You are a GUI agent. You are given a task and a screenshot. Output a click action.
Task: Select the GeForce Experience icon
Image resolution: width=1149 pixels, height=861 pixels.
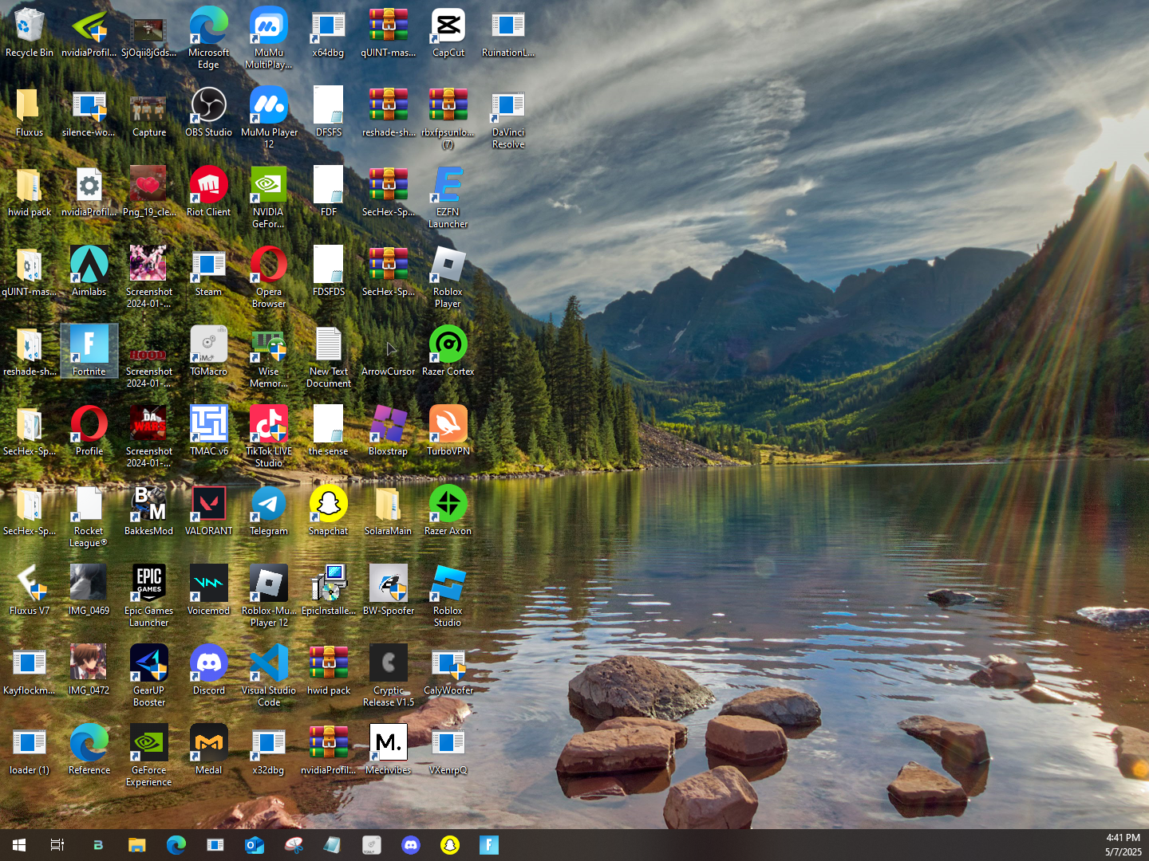click(x=149, y=756)
